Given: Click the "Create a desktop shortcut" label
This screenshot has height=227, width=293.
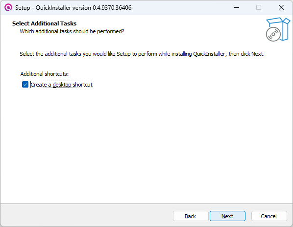Looking at the screenshot, I should [x=62, y=85].
